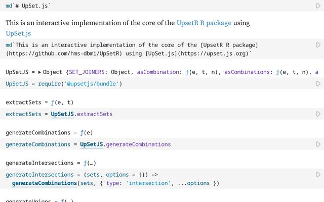Run the md '# UpSet.js' title cell

pos(318,6)
